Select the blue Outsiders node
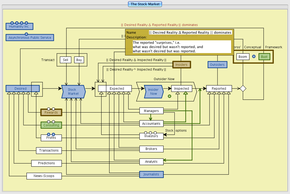290x194 pixels. pyautogui.click(x=217, y=65)
